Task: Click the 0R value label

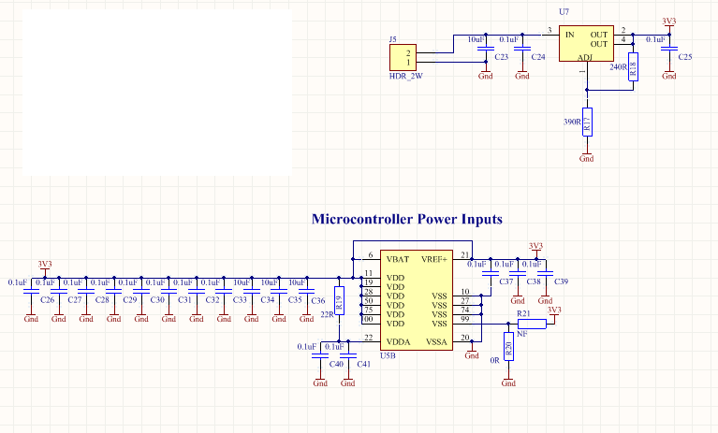Action: (494, 360)
